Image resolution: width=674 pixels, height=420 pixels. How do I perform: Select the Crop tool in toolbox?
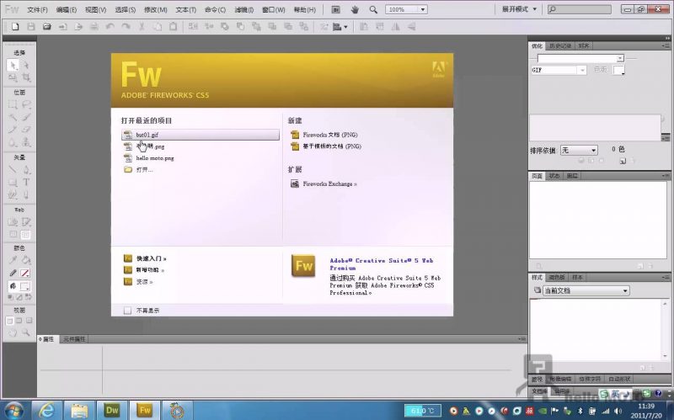pos(26,77)
